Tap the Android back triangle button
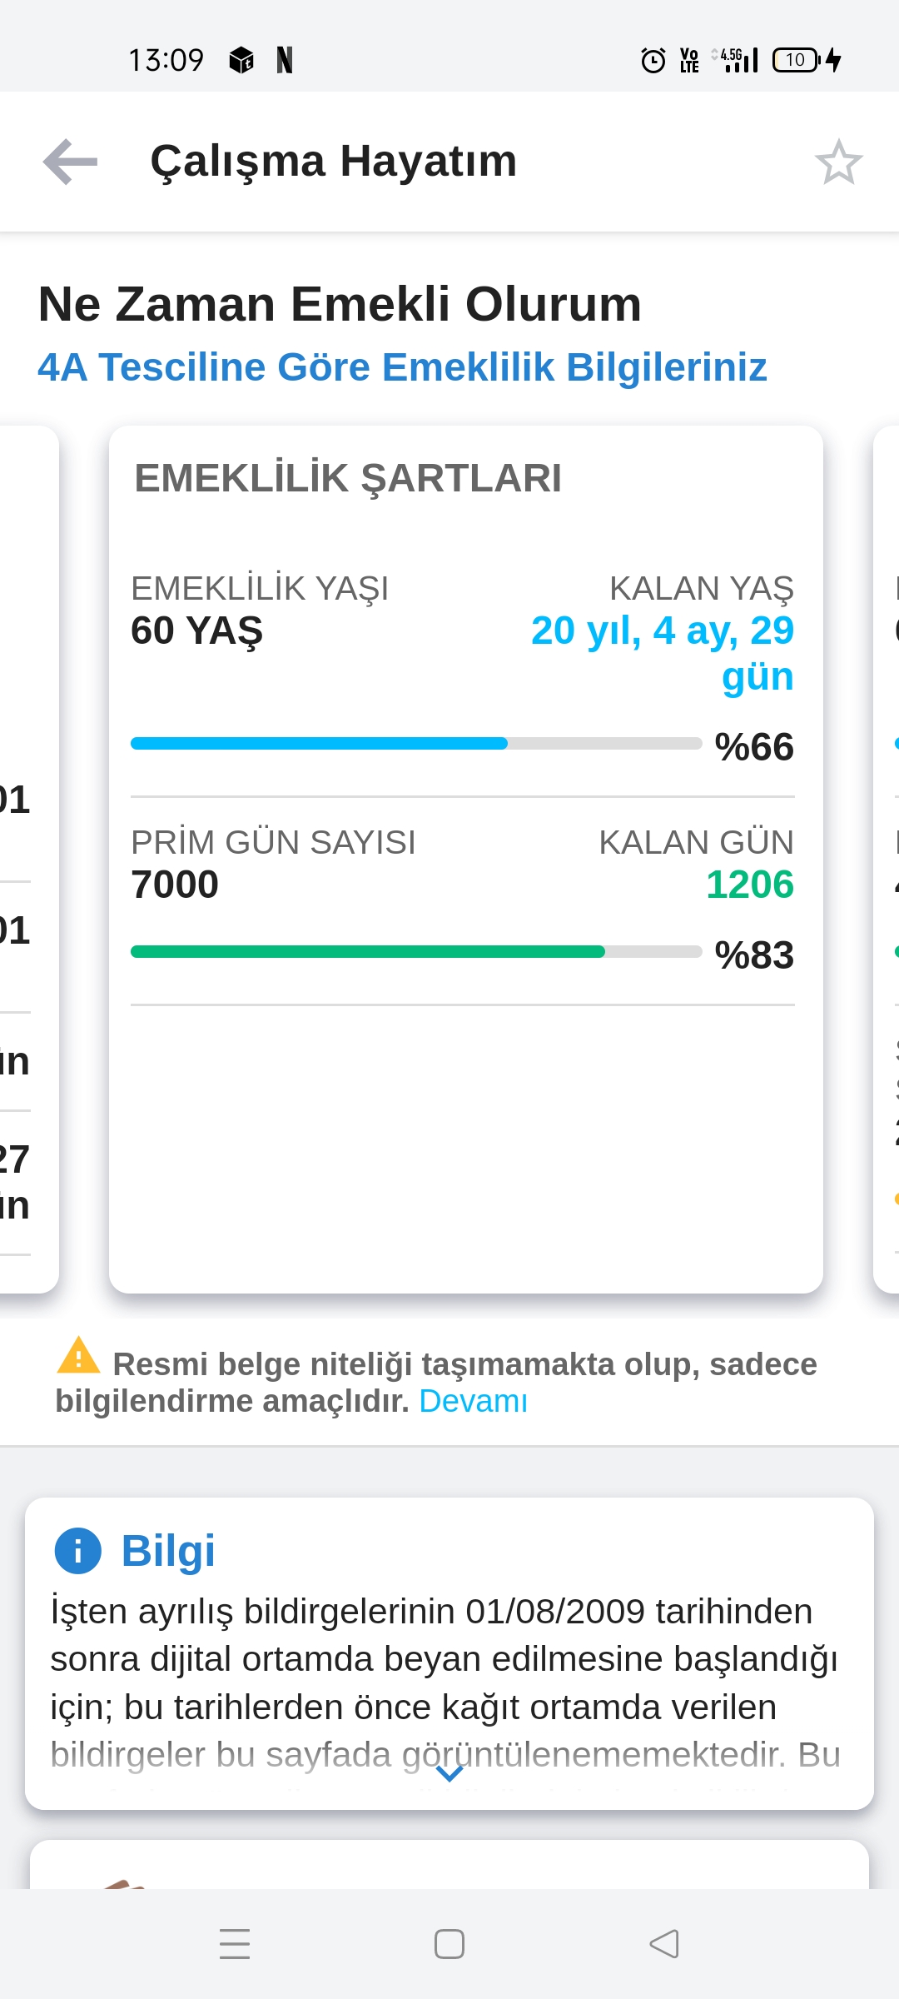 tap(663, 1943)
